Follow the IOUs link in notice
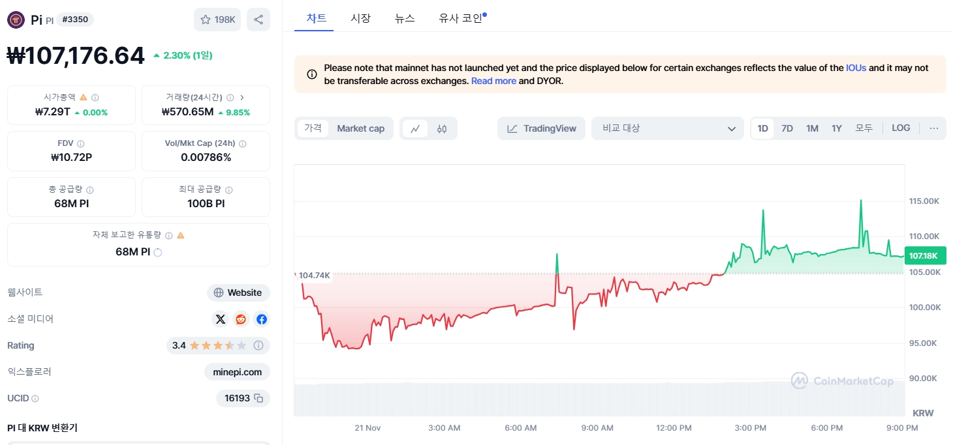This screenshot has width=953, height=445. point(856,68)
